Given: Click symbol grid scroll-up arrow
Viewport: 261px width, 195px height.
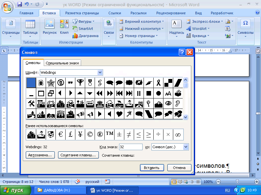Looking at the screenshot, I should pyautogui.click(x=185, y=80).
